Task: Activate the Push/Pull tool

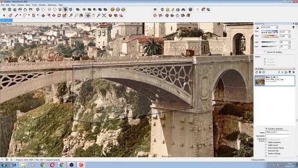Action: pos(43,15)
